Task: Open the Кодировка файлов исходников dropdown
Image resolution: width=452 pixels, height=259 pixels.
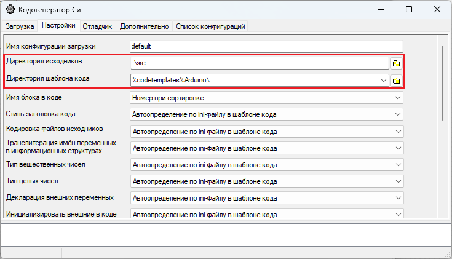Action: [397, 132]
